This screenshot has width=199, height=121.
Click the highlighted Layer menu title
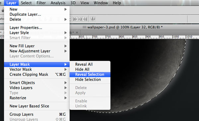tap(11, 3)
